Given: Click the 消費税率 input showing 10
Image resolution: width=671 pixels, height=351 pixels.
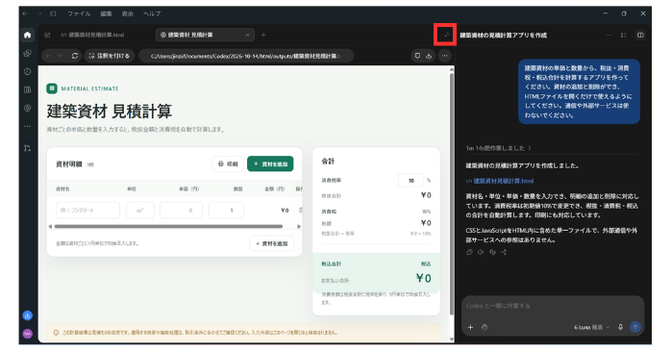Looking at the screenshot, I should pos(410,181).
